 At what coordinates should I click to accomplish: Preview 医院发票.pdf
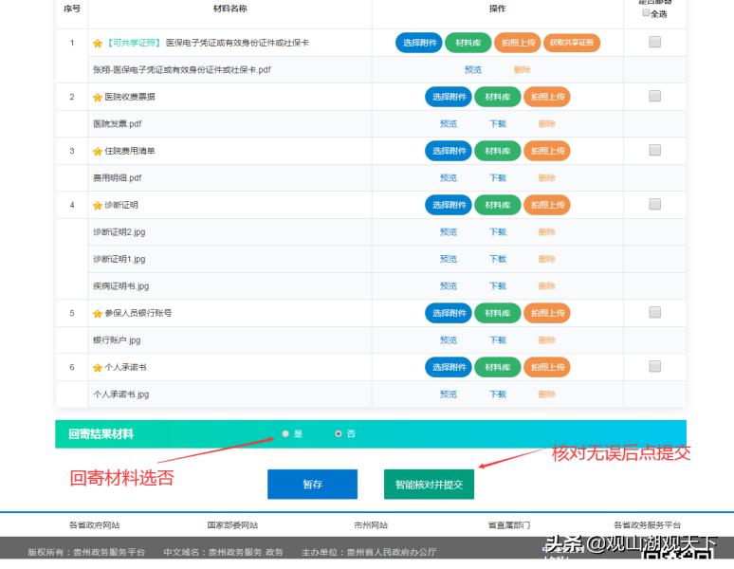pos(449,123)
